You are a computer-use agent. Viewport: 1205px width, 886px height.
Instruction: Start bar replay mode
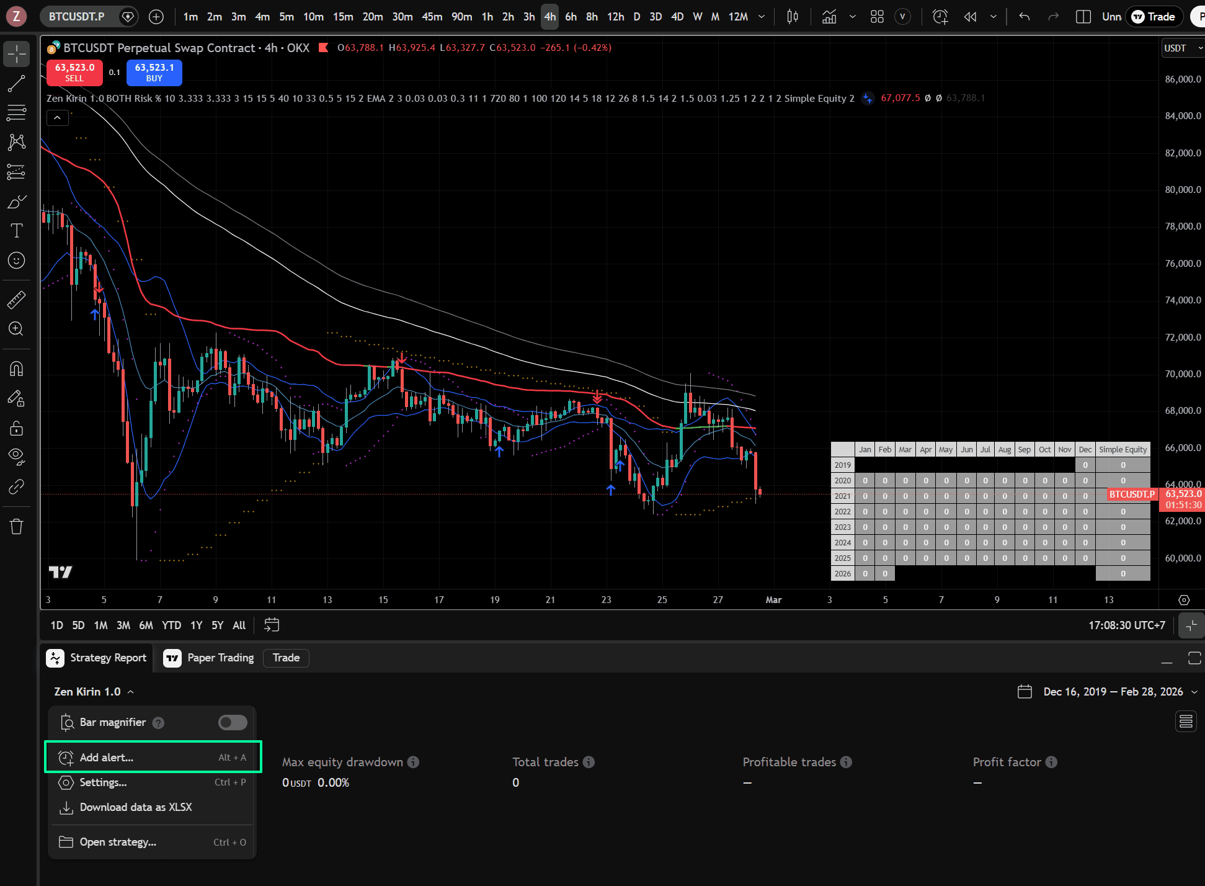[x=970, y=17]
